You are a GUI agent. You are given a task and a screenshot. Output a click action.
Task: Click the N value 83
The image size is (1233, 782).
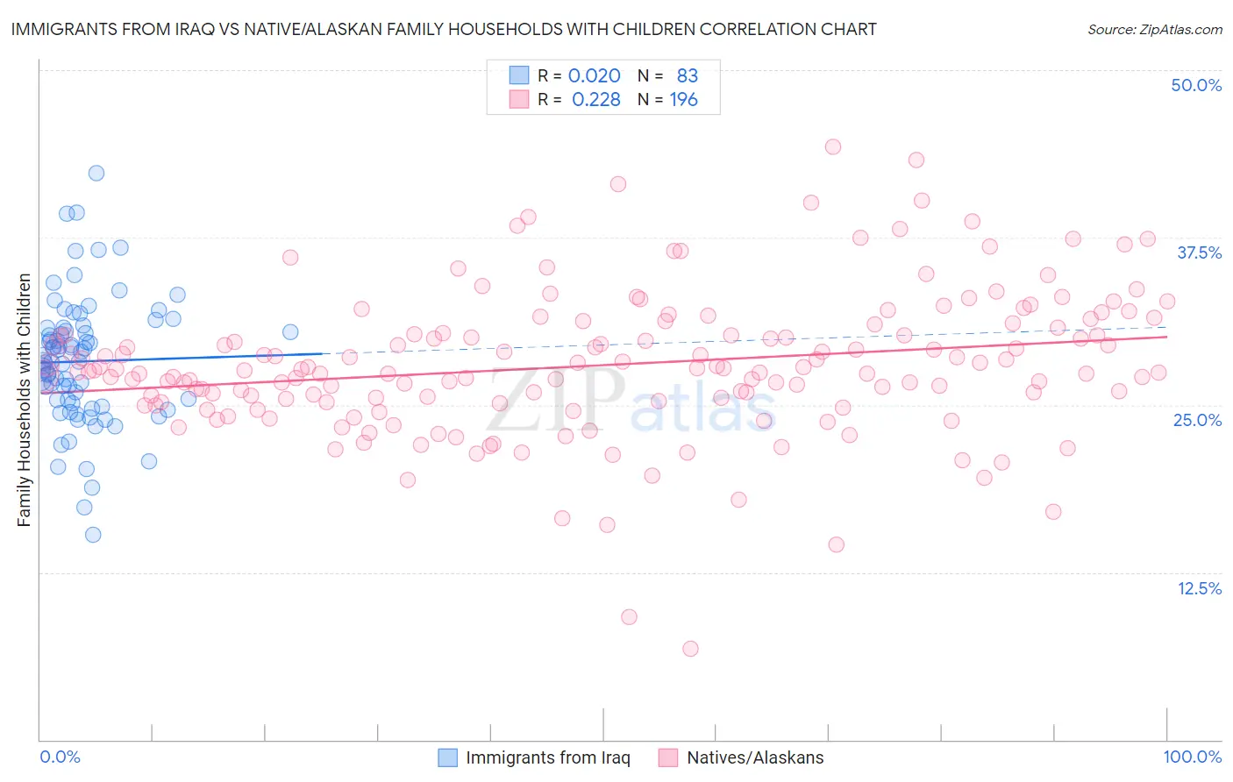(x=688, y=76)
